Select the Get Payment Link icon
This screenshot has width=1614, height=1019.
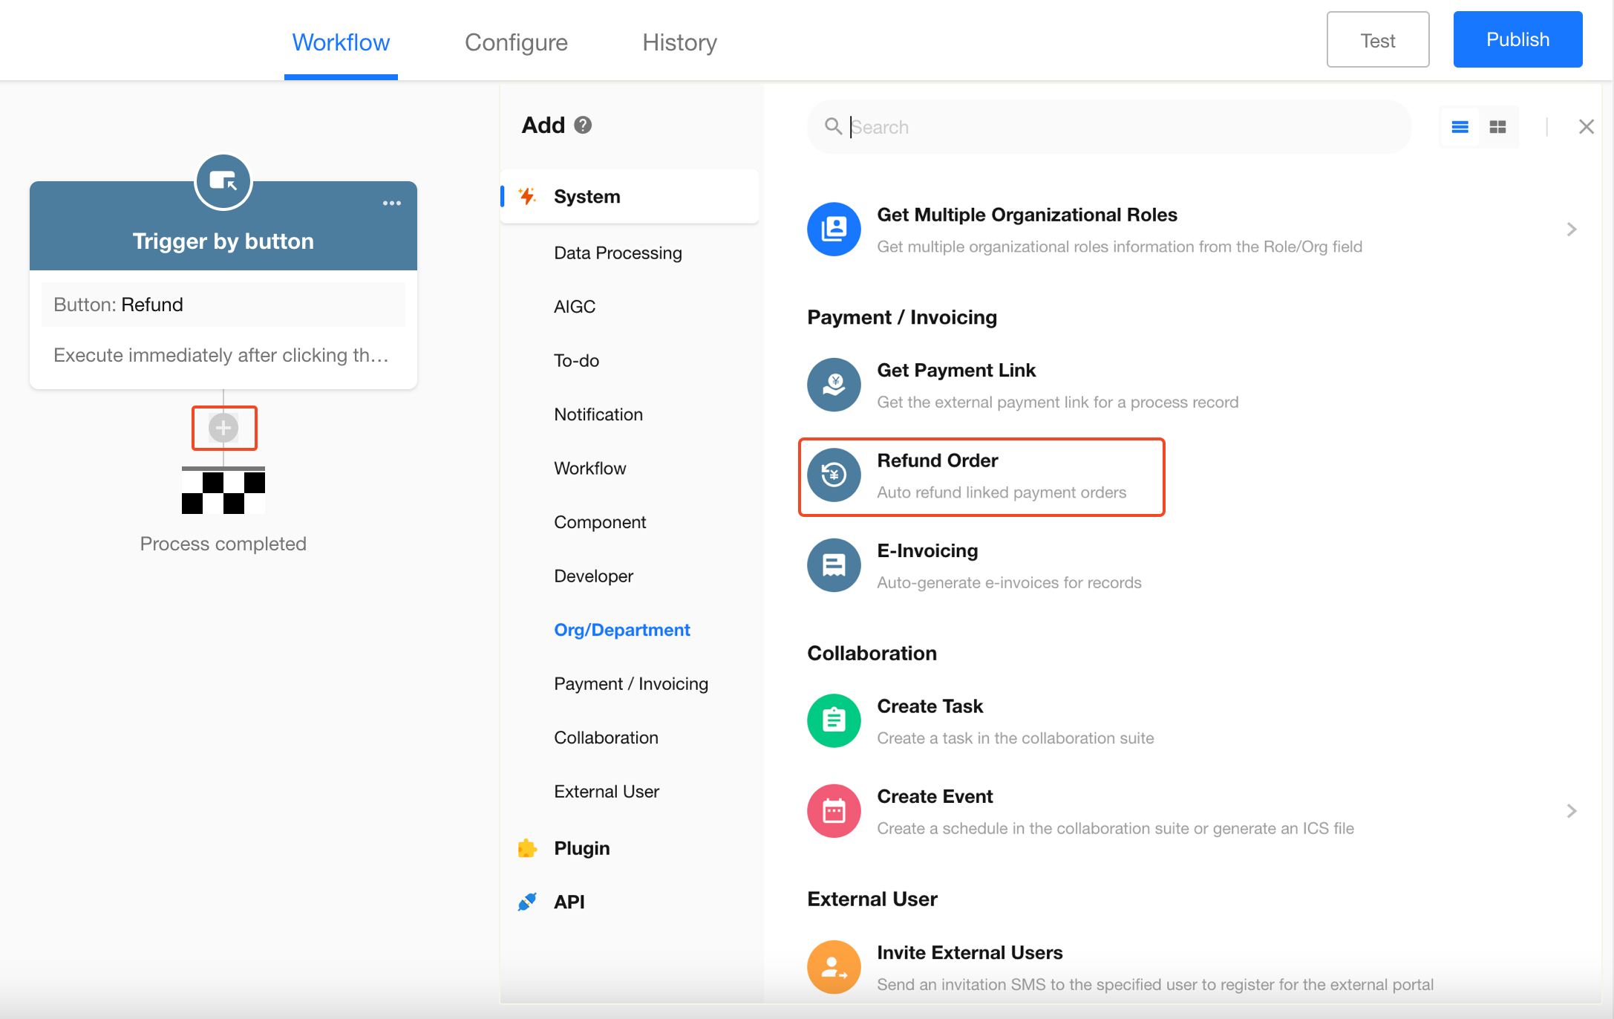point(834,385)
